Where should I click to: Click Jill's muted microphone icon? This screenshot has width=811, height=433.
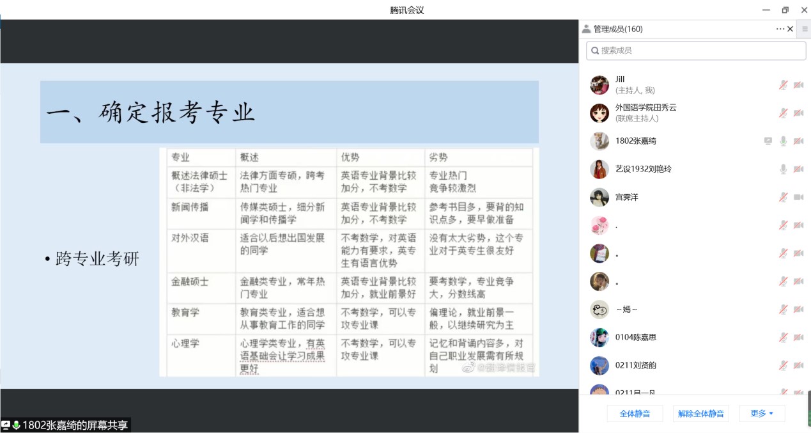coord(783,85)
